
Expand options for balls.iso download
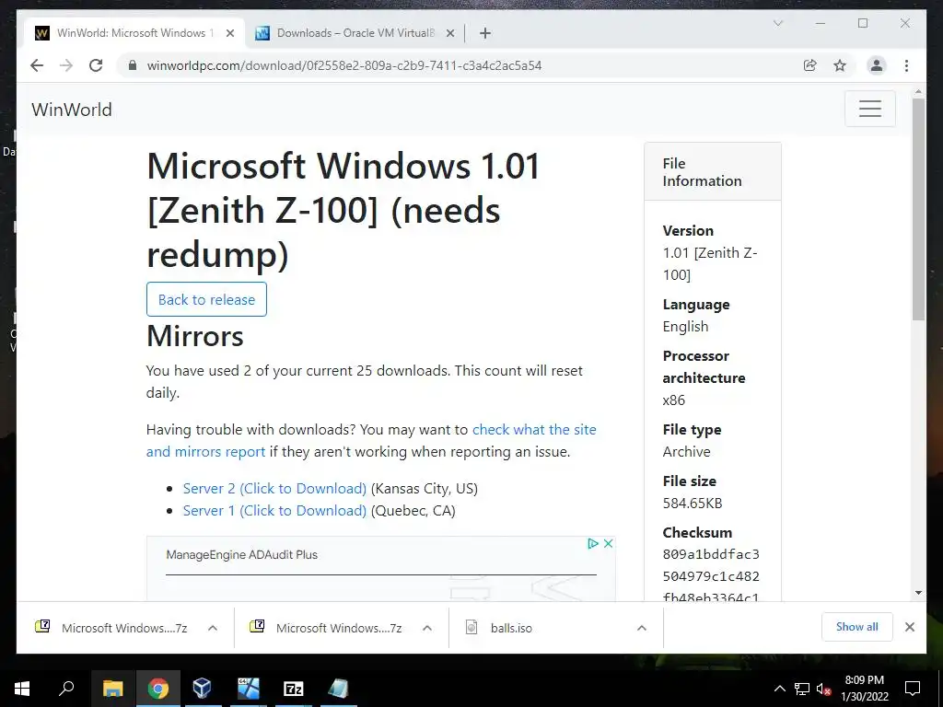[x=642, y=628]
